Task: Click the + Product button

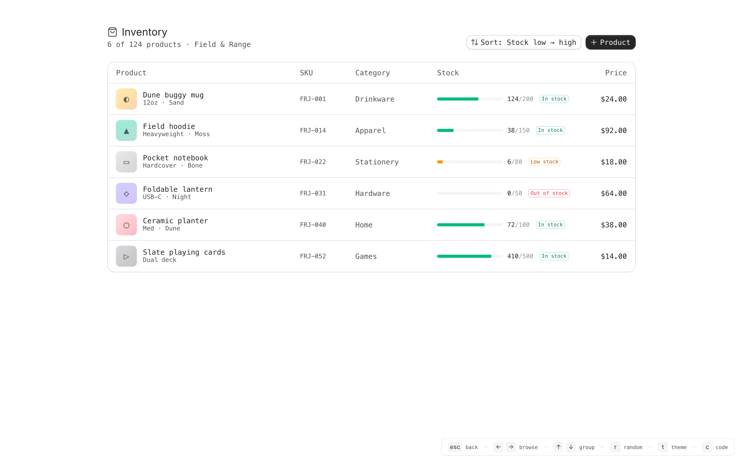Action: click(610, 42)
